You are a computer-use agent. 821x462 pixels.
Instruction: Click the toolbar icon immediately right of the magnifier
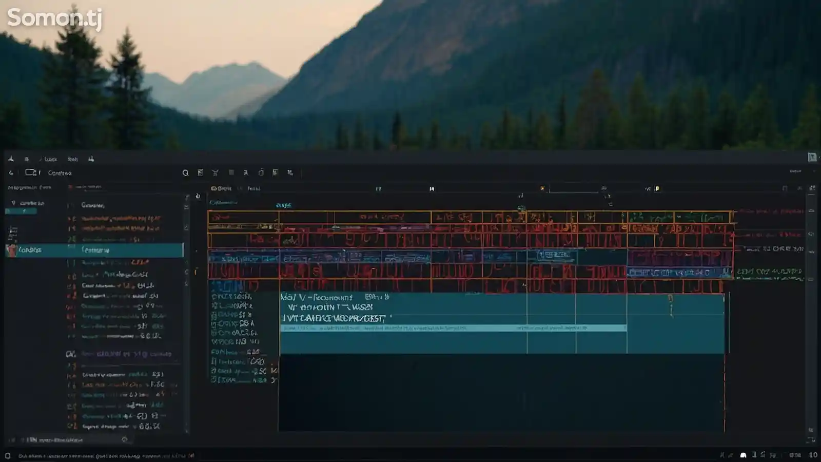(200, 173)
